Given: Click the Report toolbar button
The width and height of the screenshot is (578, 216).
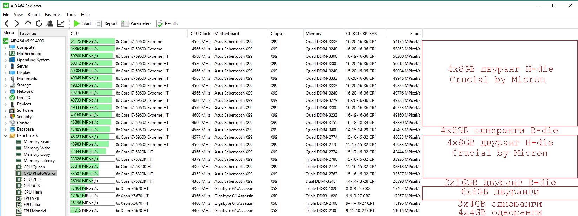Looking at the screenshot, I should tap(106, 23).
